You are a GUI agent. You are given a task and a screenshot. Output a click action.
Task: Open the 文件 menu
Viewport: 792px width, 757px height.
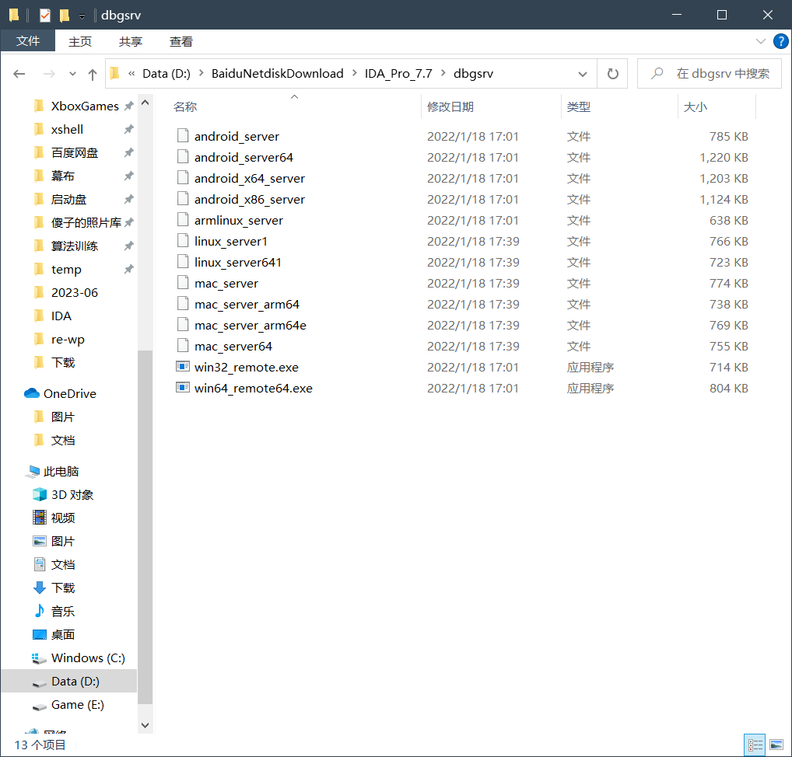coord(28,41)
